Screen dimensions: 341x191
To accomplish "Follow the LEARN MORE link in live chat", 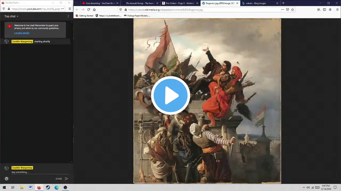I will coord(22,33).
